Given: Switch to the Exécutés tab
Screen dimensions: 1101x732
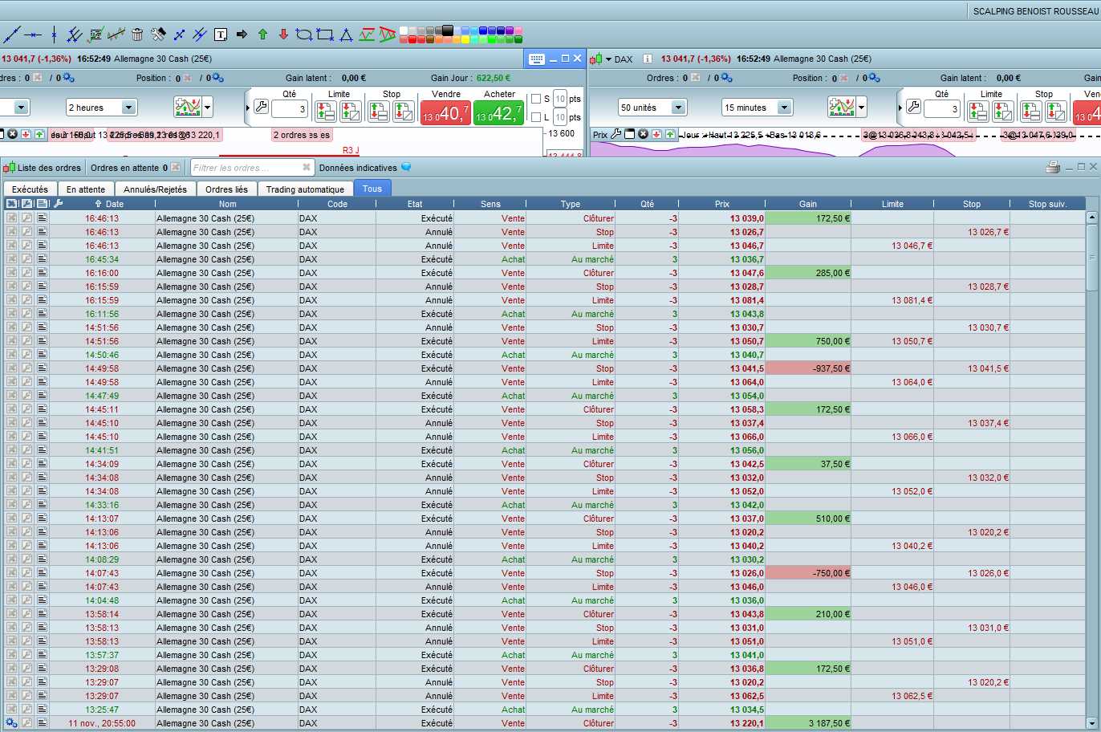Looking at the screenshot, I should [30, 189].
